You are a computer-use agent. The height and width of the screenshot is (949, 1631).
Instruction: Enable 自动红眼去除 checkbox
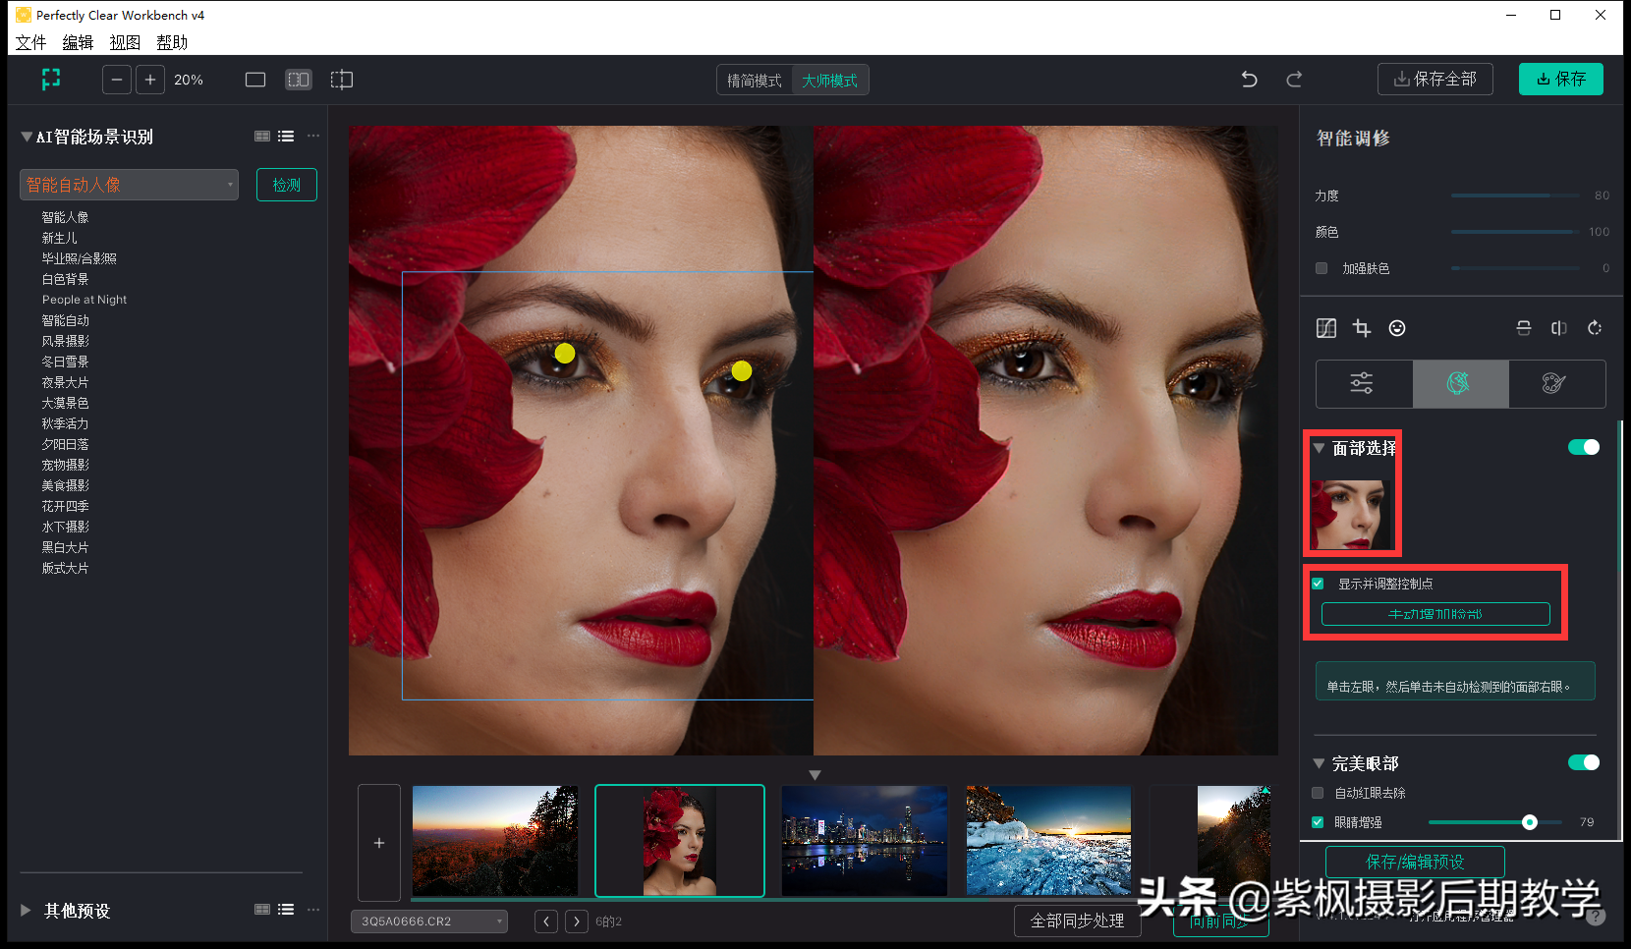pyautogui.click(x=1319, y=793)
